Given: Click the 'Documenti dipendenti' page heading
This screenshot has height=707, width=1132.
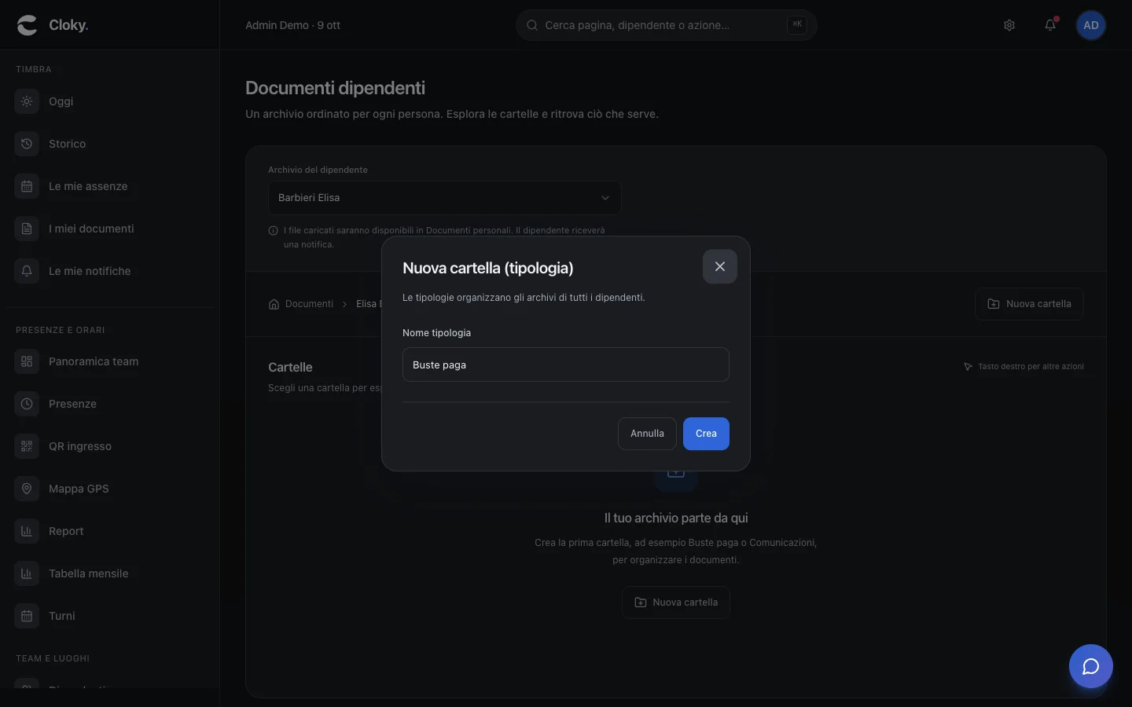Looking at the screenshot, I should point(335,88).
